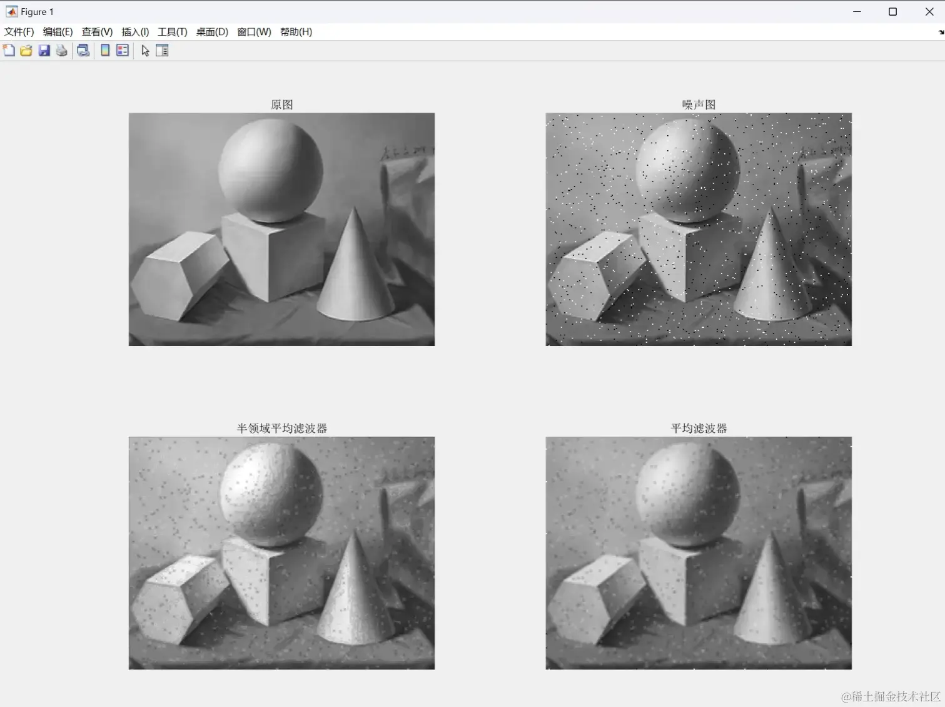Insert a colorbar from the toolbar
945x707 pixels.
pyautogui.click(x=105, y=51)
